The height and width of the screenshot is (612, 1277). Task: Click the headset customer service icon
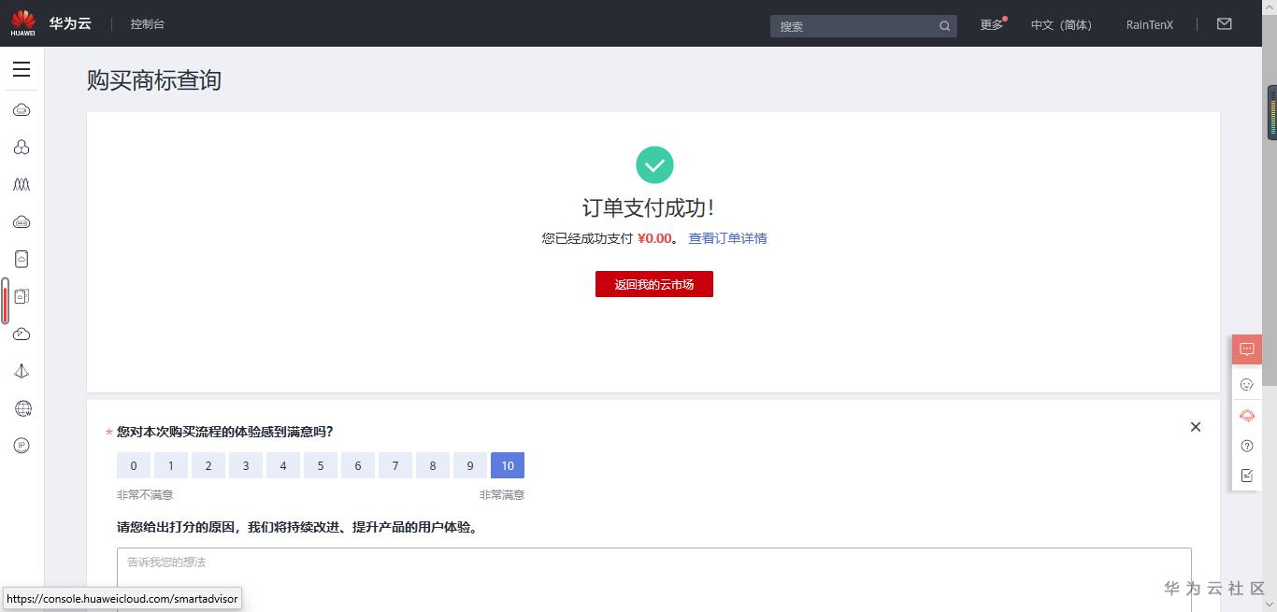[1246, 416]
